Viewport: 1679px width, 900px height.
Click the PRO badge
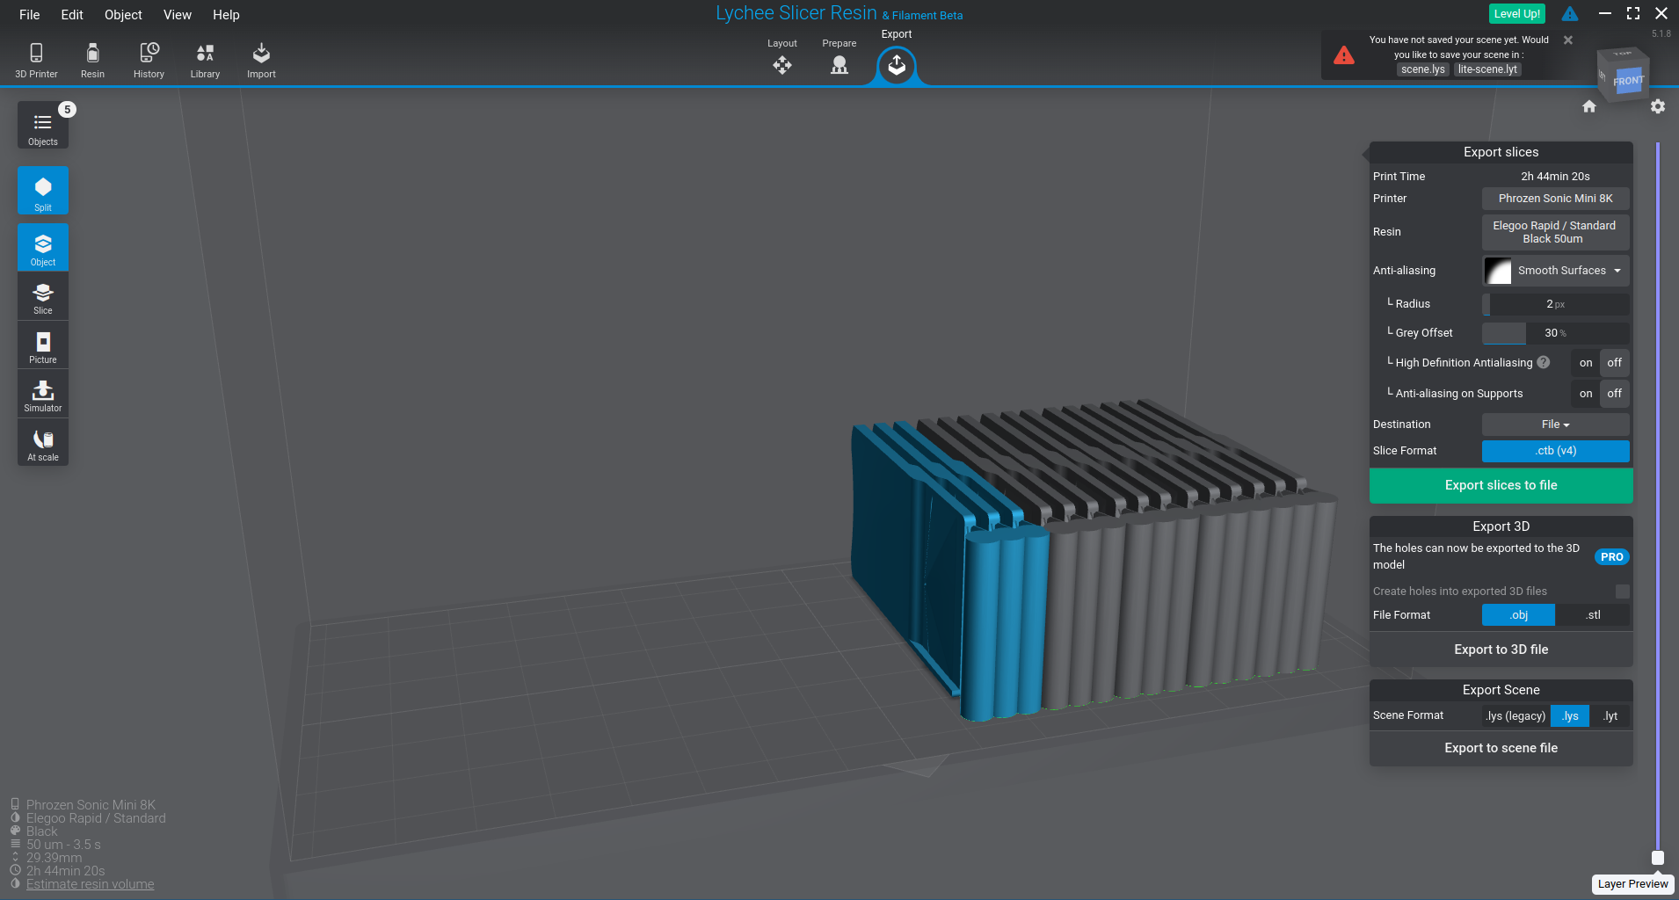point(1612,557)
